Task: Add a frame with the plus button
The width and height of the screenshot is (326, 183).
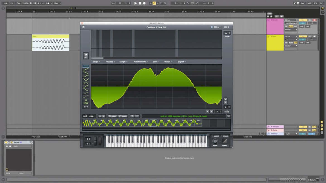Action: coord(104,116)
